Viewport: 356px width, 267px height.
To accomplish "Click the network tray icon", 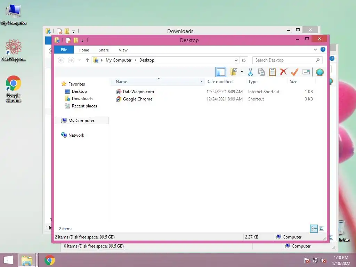I will coord(315,260).
